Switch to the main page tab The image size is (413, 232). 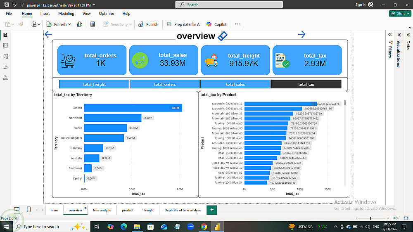point(54,210)
